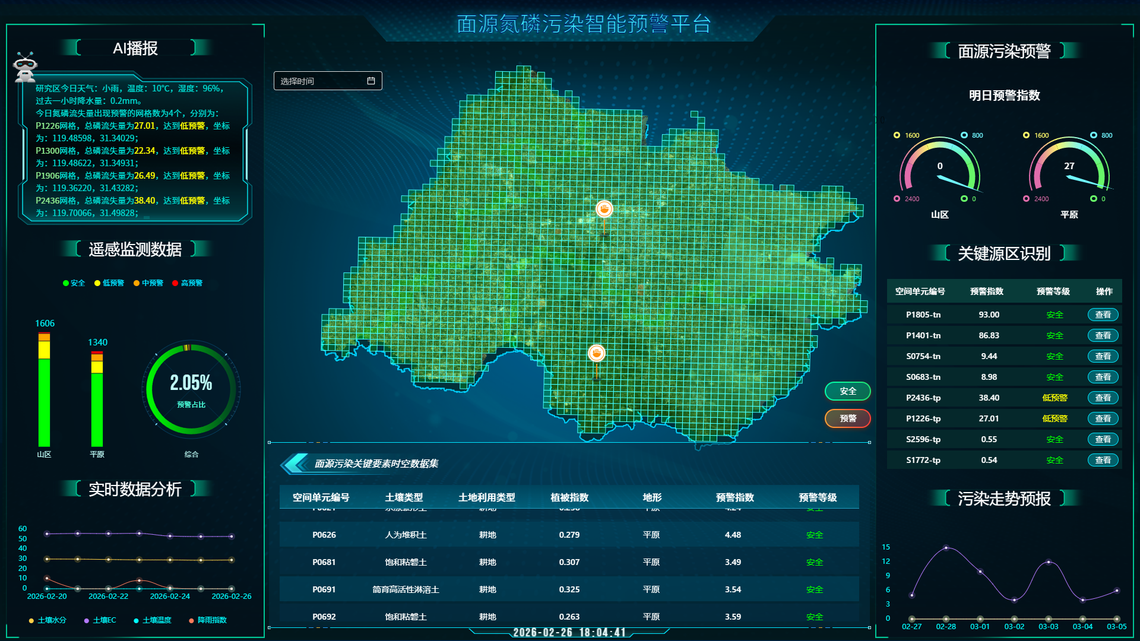
Task: Toggle 降雨指数 series in chart legend
Action: [208, 620]
